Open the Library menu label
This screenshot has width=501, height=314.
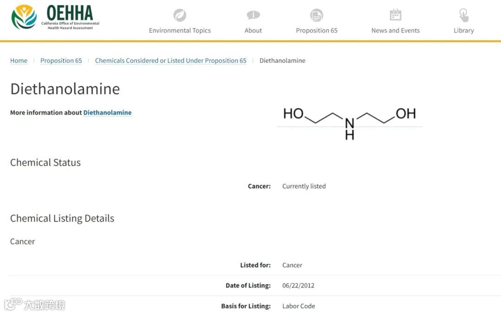click(463, 30)
